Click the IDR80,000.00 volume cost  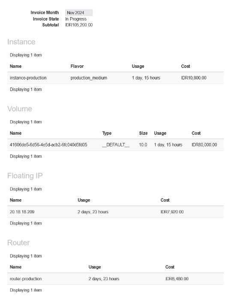point(204,145)
